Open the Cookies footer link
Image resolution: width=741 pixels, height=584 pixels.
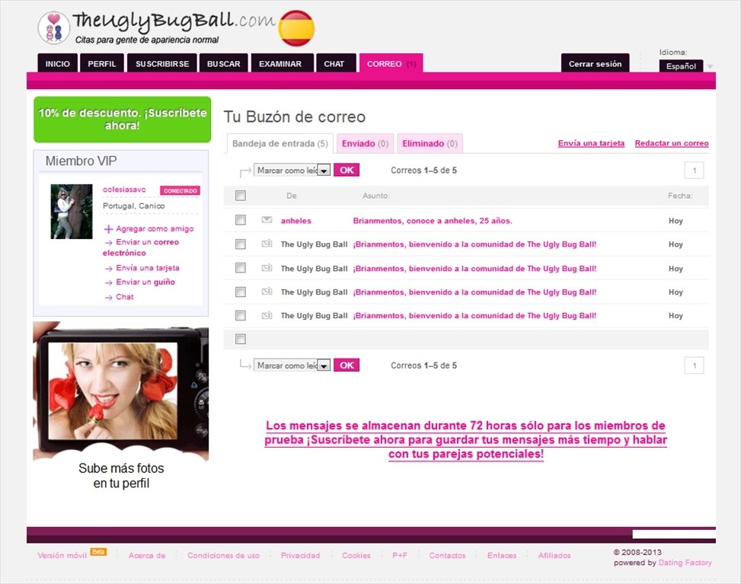click(x=356, y=556)
